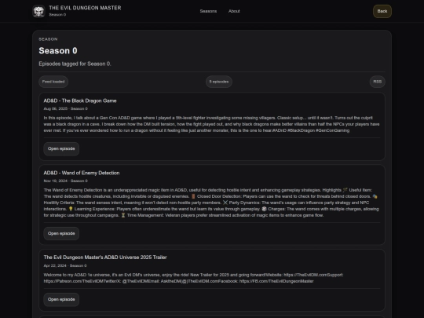Click the Feed loaded status pill
Viewport: 424px width, 318px height.
[53, 82]
